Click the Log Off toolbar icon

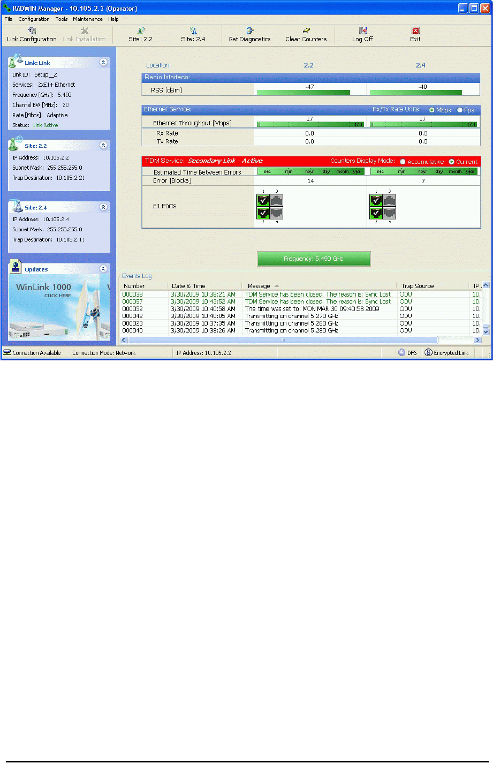pyautogui.click(x=362, y=31)
